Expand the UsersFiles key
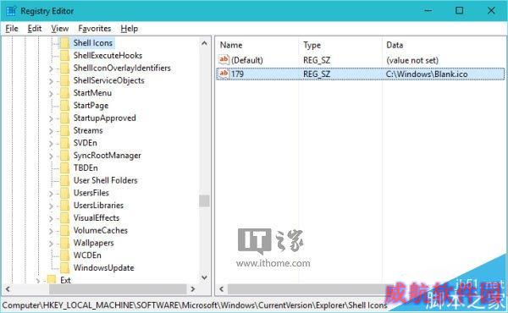The image size is (508, 313). click(51, 194)
